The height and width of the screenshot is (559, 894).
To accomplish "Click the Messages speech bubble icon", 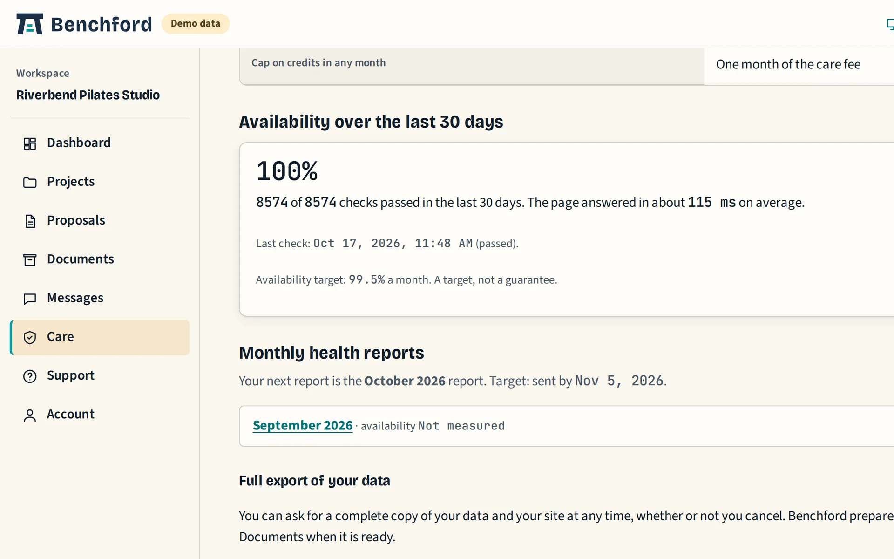I will pos(30,299).
